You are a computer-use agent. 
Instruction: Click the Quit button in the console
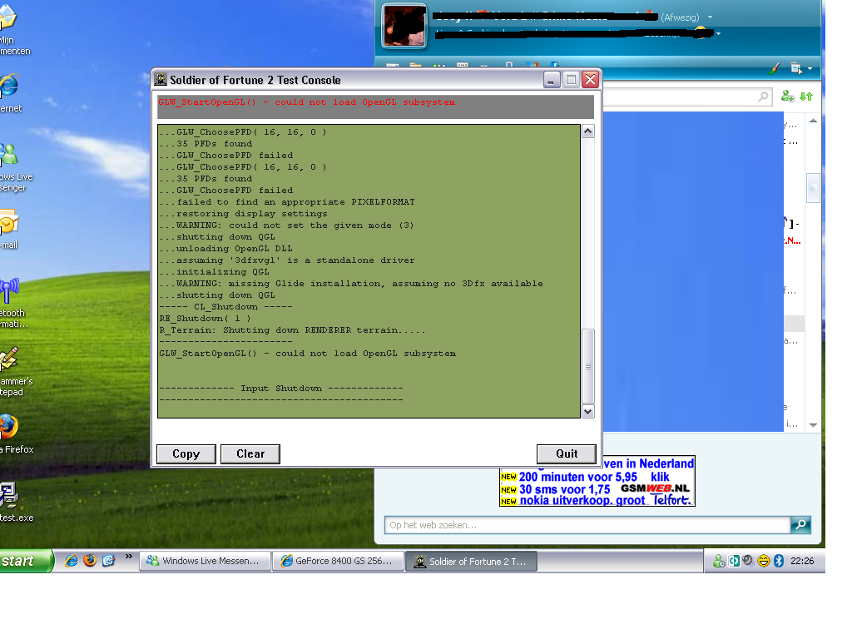click(x=566, y=453)
